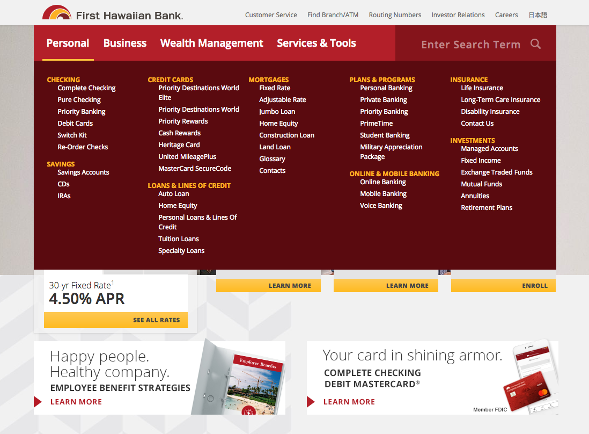Open the Personal menu tab

pyautogui.click(x=68, y=44)
